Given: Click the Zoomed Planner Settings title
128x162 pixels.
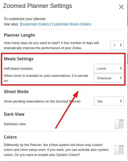Looking at the screenshot, I should pyautogui.click(x=37, y=6).
